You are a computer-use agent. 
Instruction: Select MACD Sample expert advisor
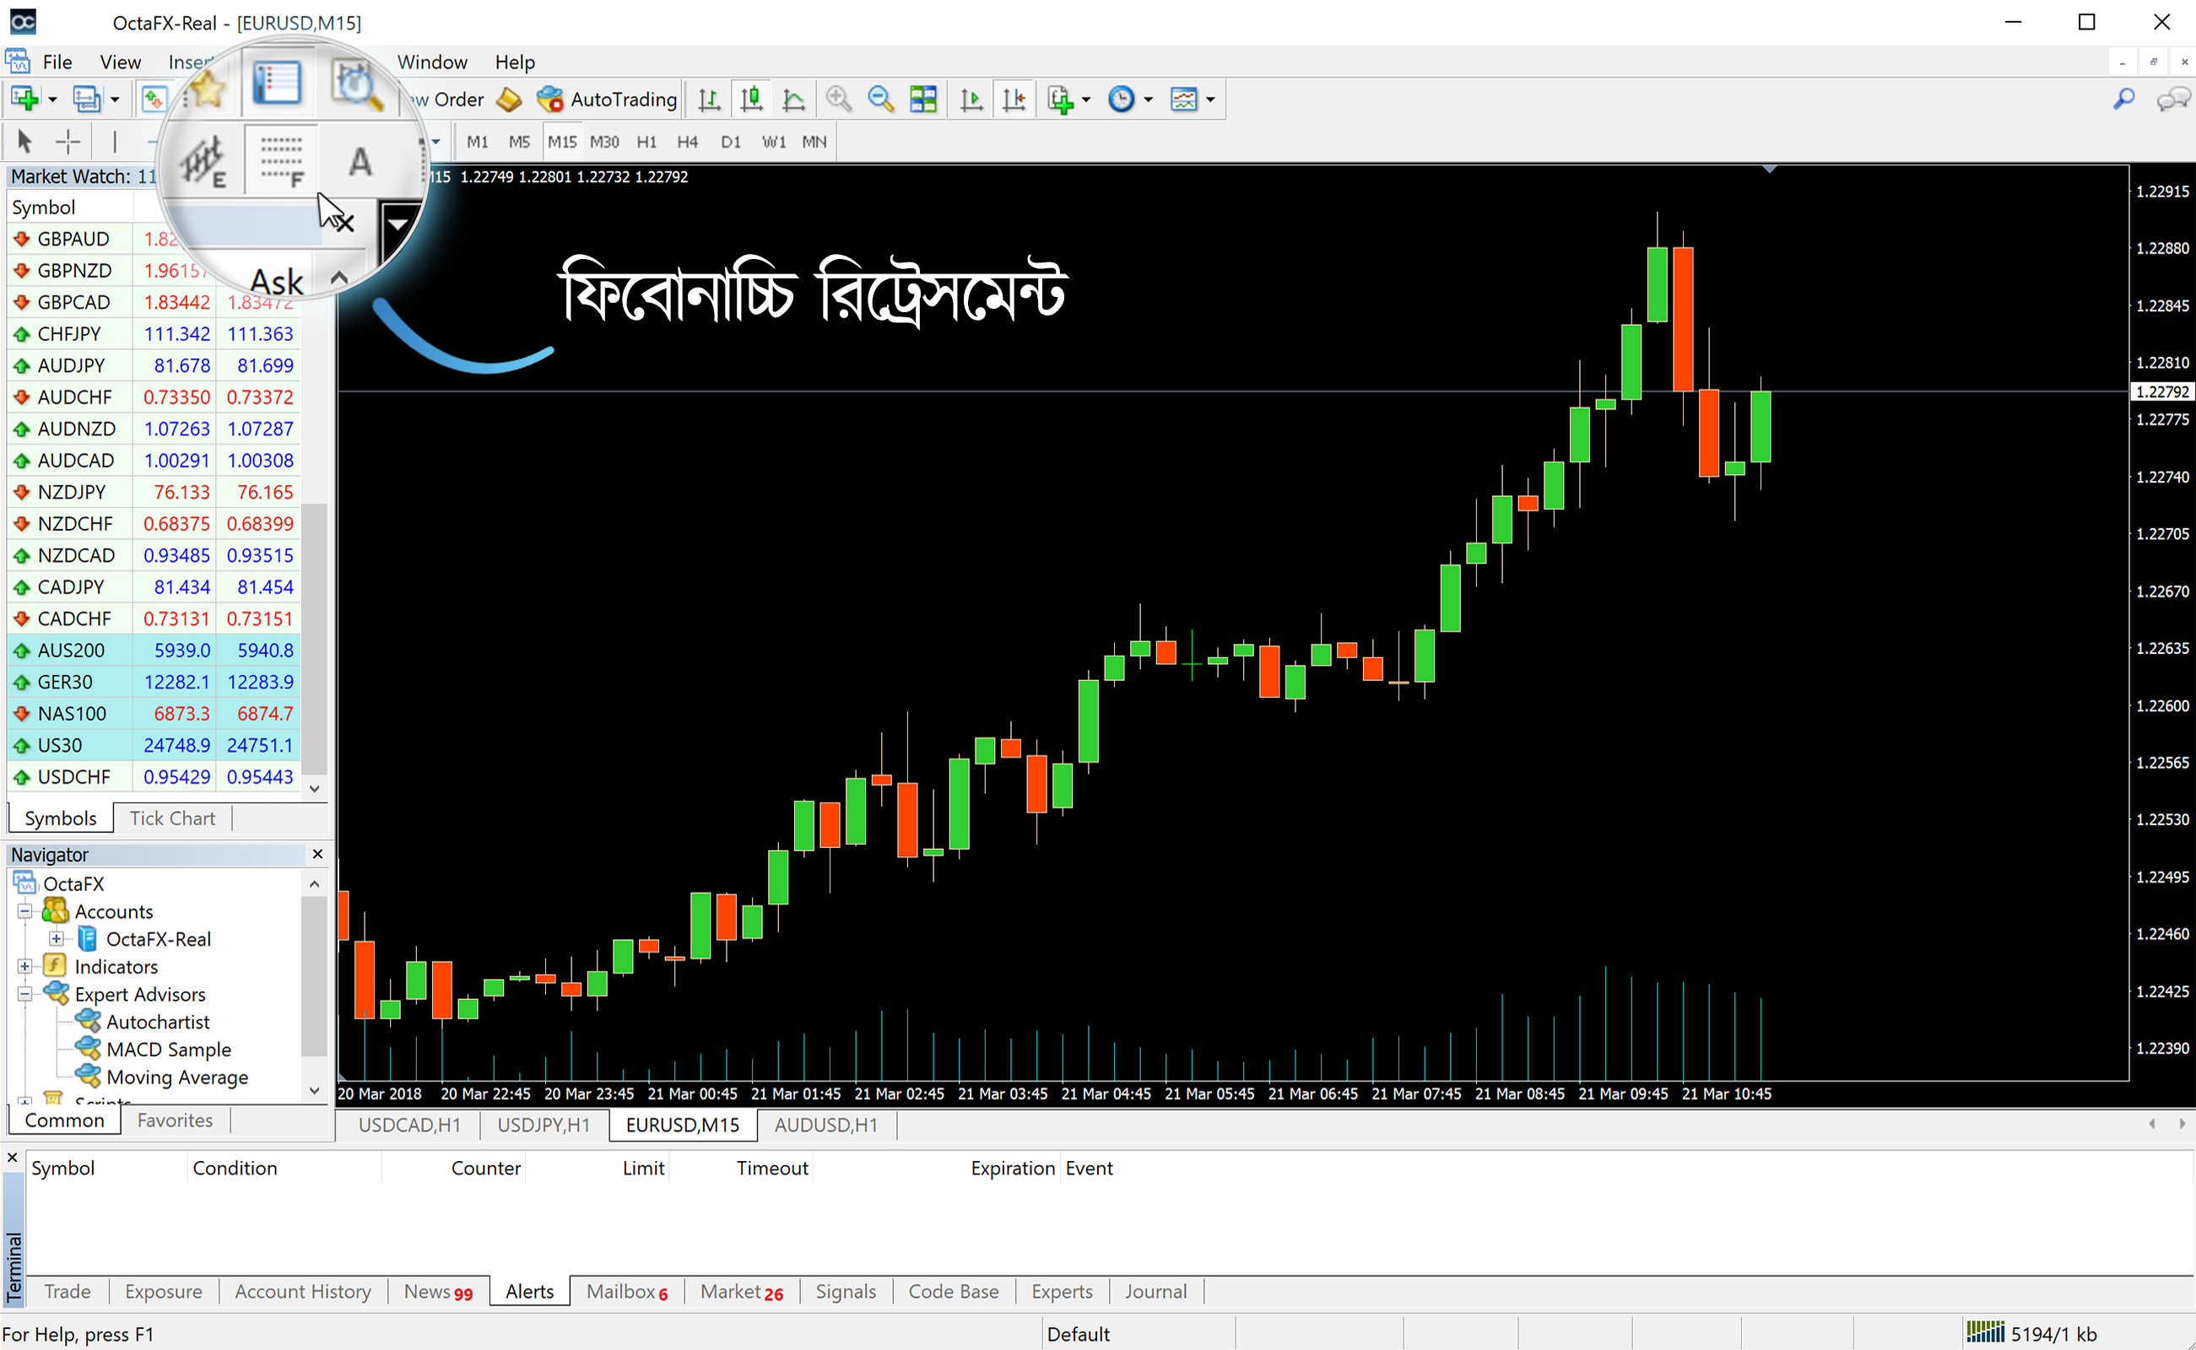point(168,1049)
